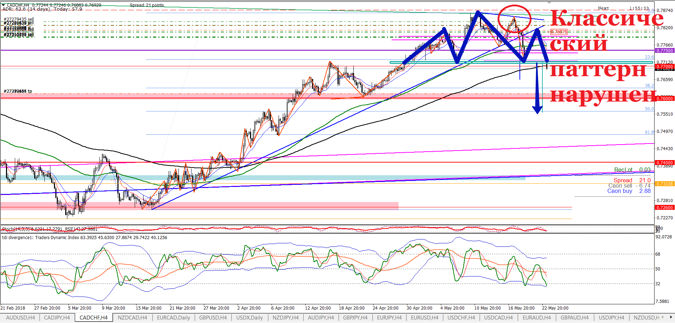
Task: Switch to the AUDUSD,H4 chart tab
Action: click(x=20, y=318)
